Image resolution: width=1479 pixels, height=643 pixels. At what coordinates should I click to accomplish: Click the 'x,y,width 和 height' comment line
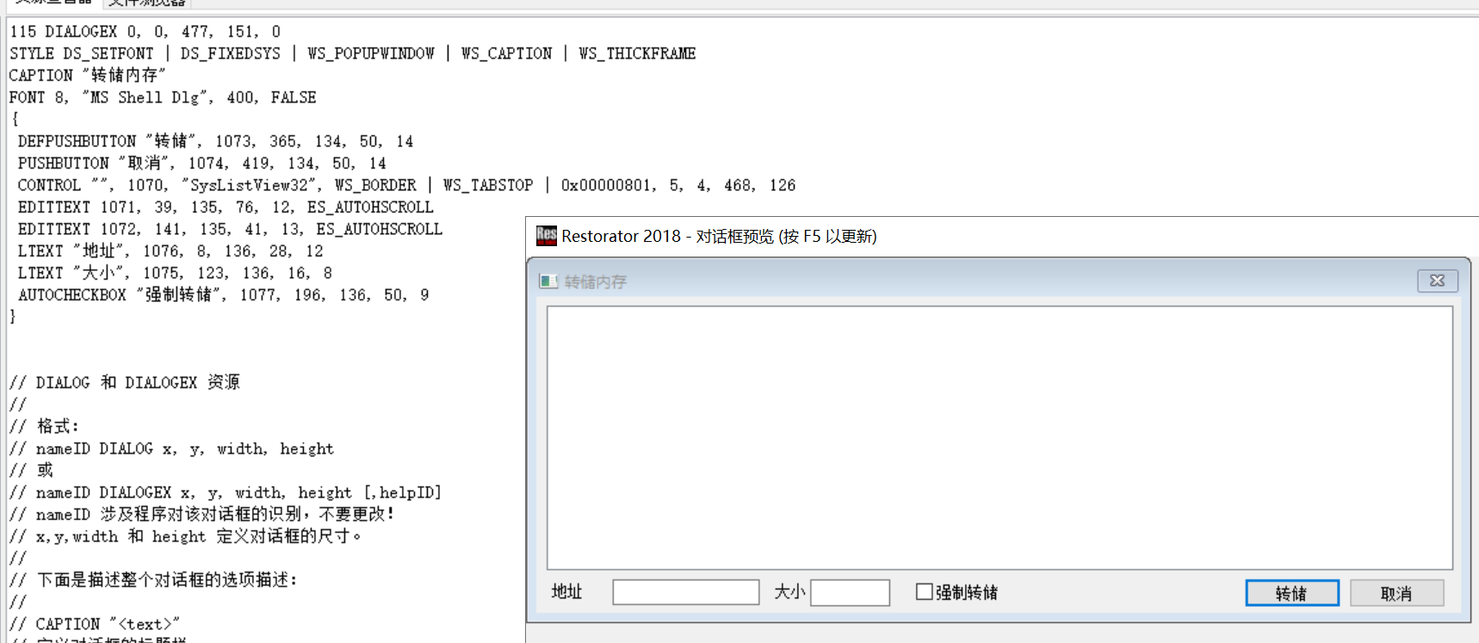point(186,536)
